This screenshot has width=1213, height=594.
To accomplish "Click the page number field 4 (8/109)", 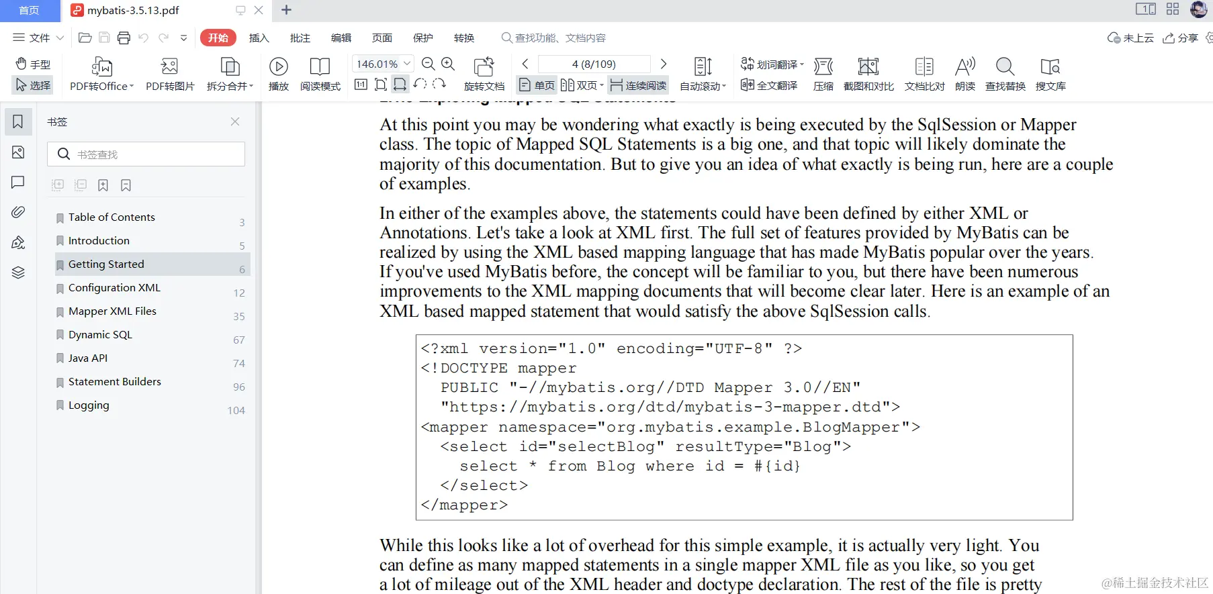I will coord(594,64).
